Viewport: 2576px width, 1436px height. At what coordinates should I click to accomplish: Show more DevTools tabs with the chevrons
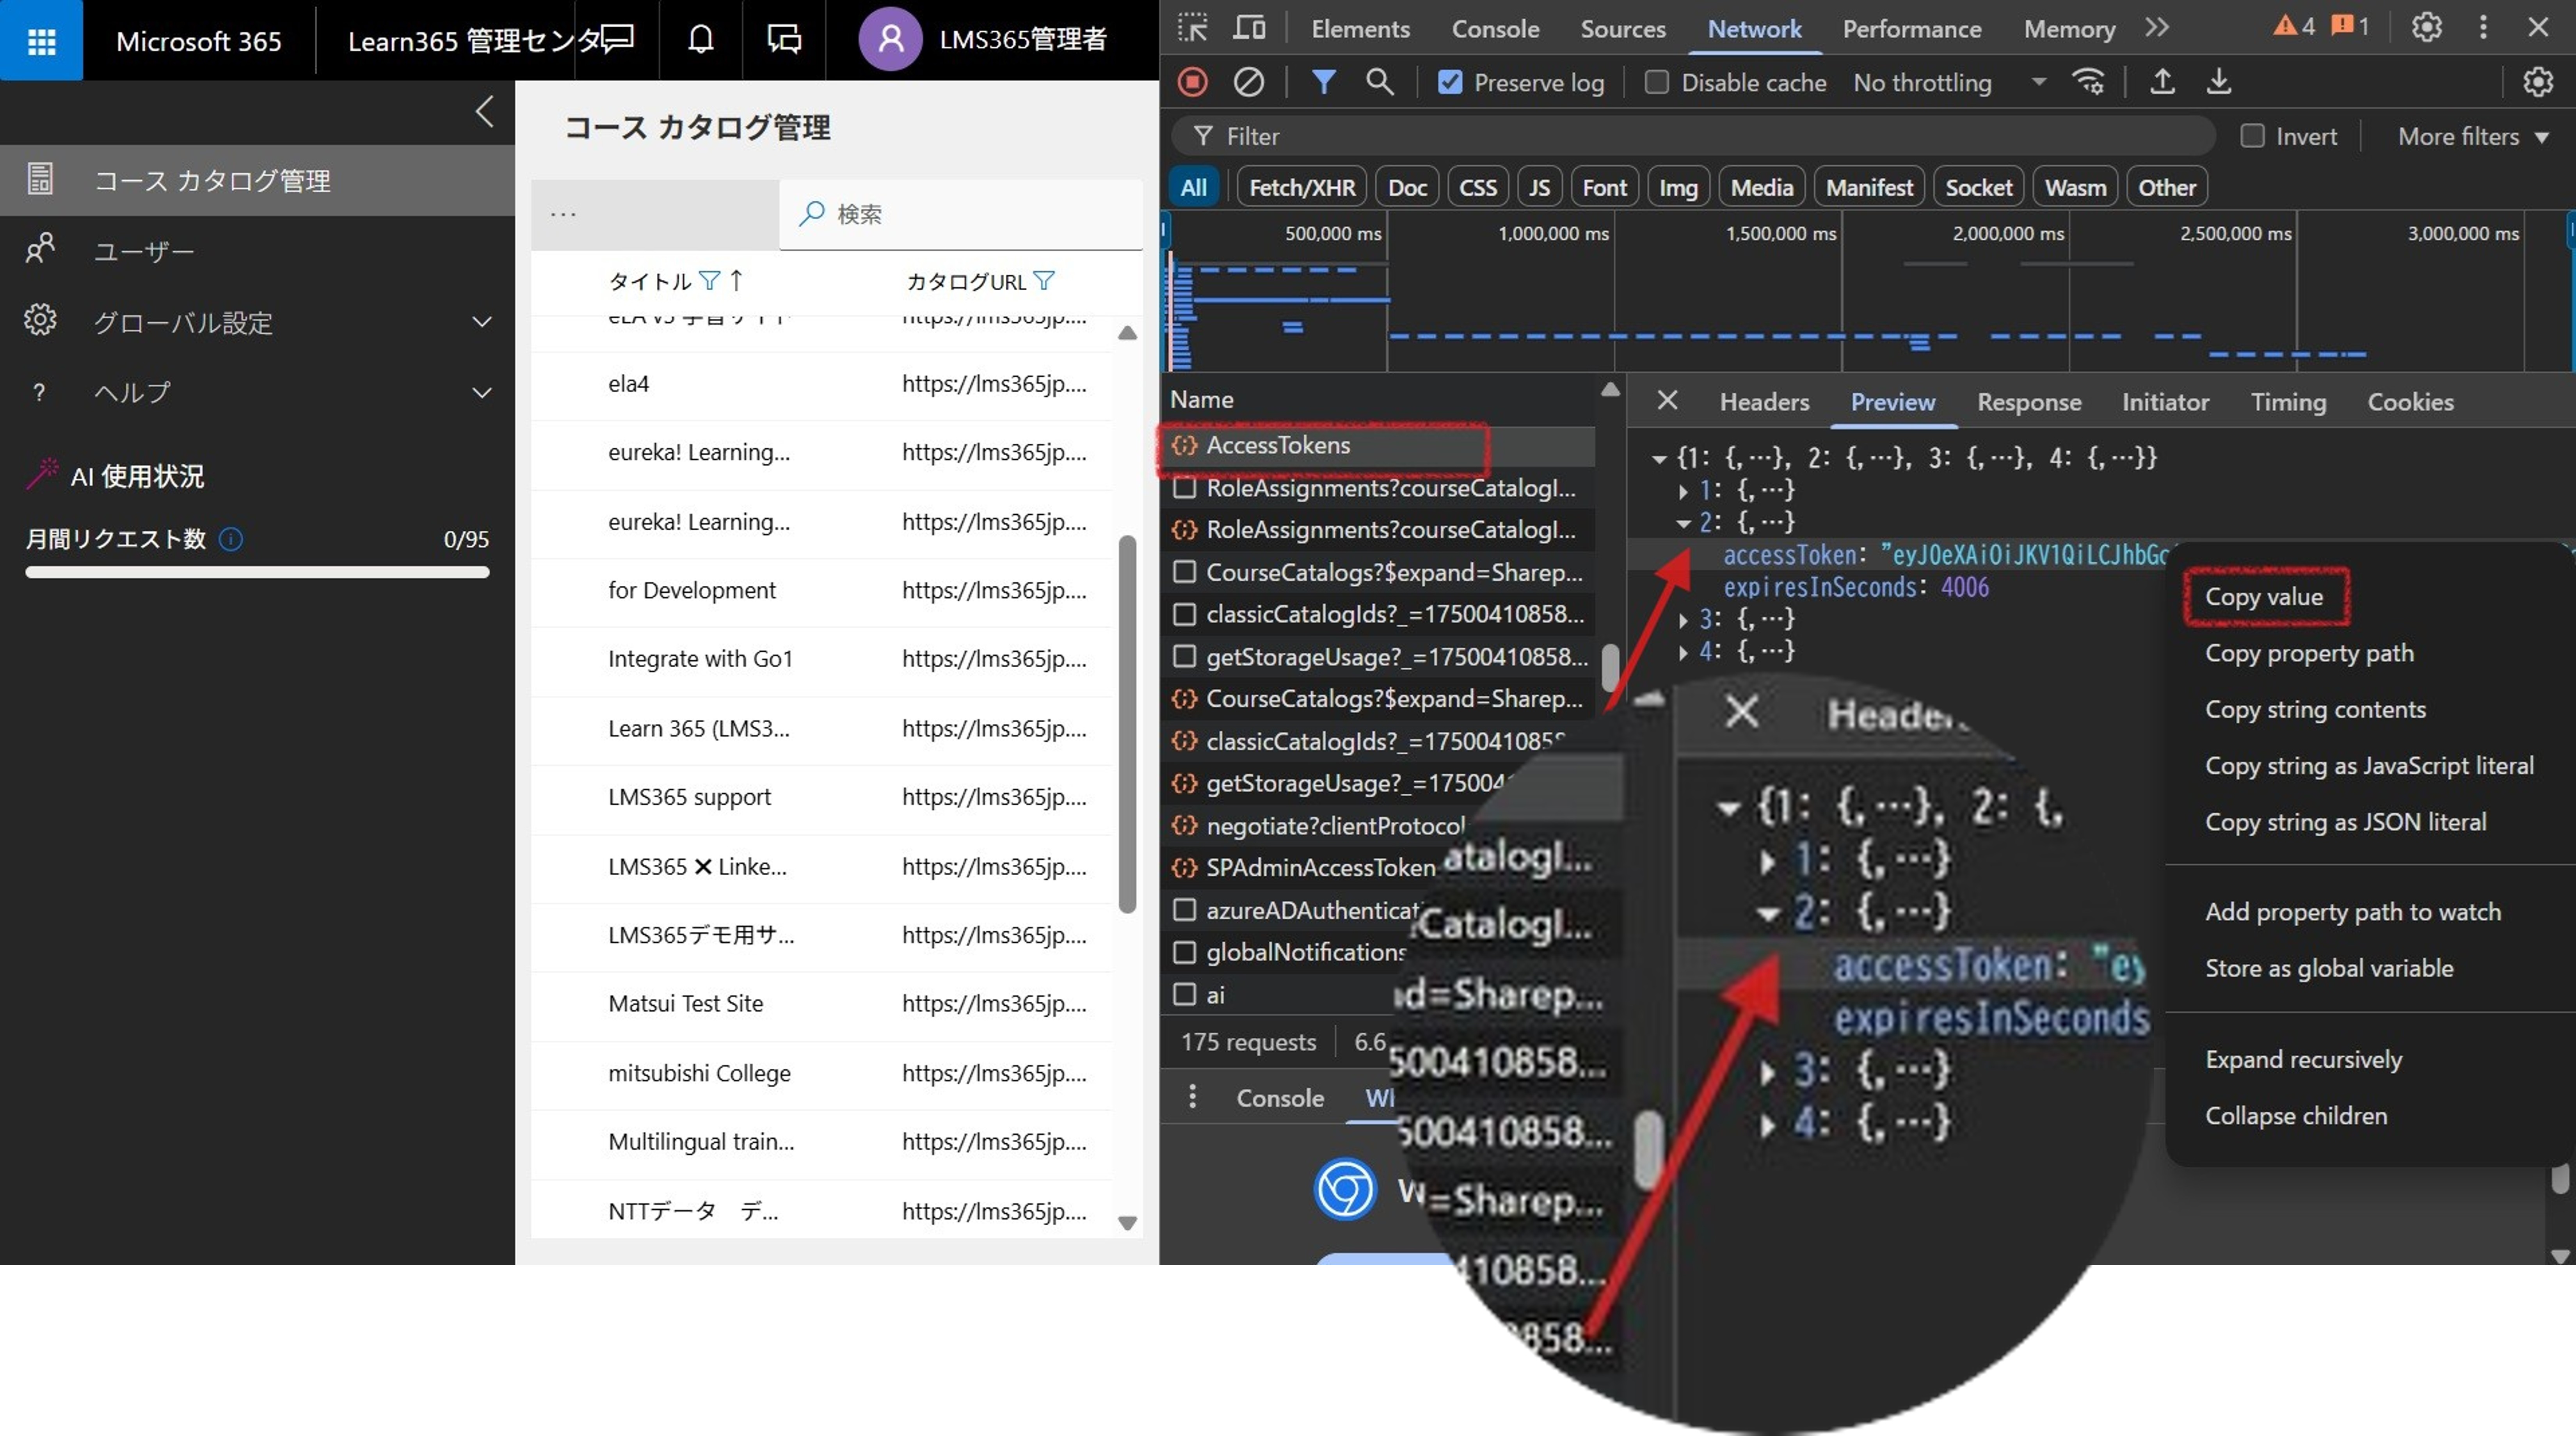click(x=2157, y=28)
